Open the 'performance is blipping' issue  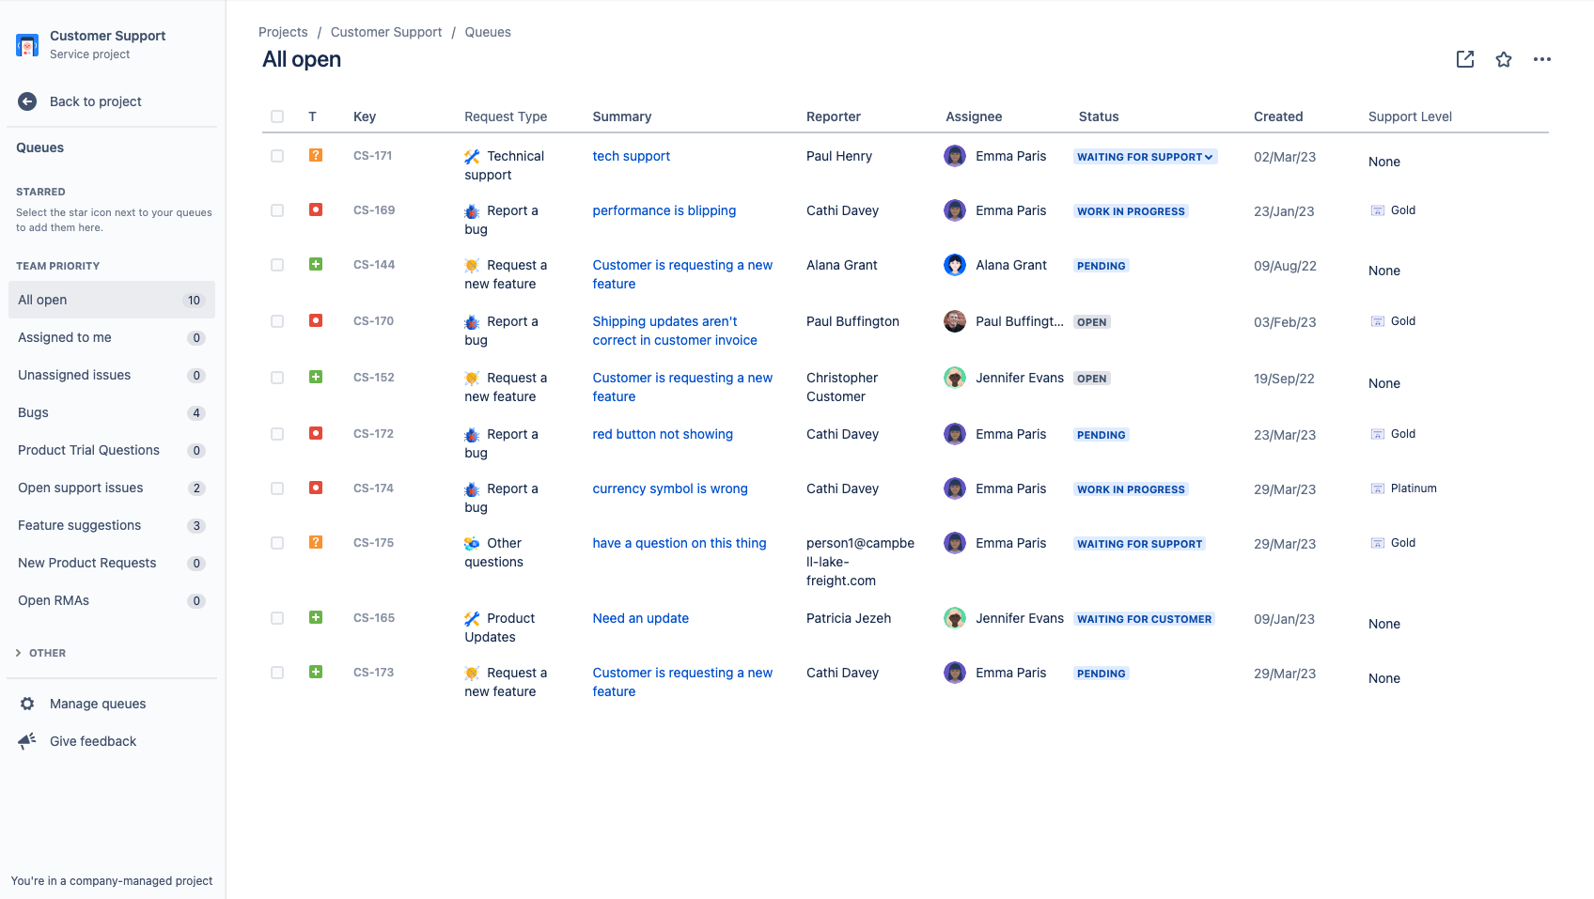point(664,210)
